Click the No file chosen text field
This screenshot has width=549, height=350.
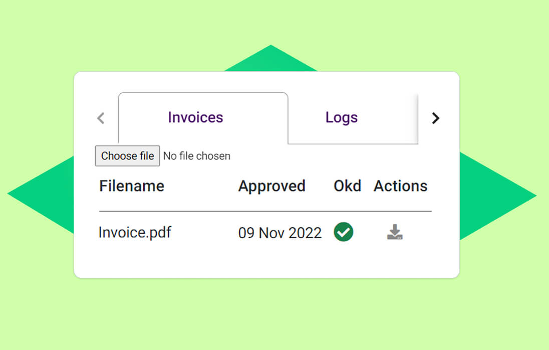tap(196, 156)
